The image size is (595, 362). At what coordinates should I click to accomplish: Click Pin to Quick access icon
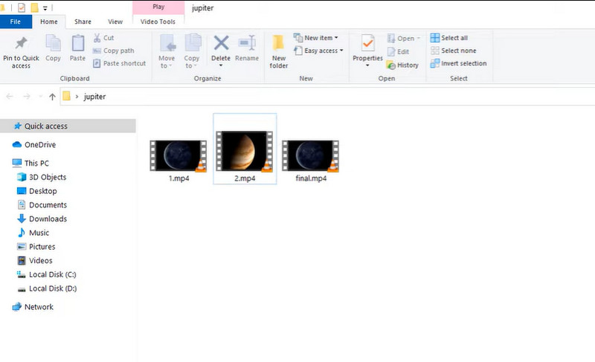point(21,43)
